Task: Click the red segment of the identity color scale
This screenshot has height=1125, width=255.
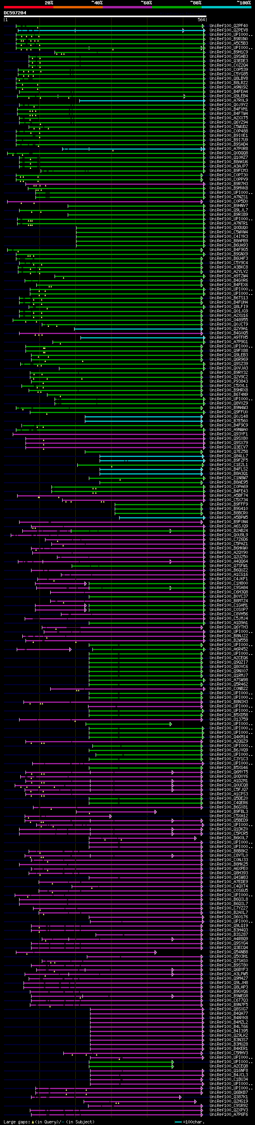Action: (x=28, y=7)
